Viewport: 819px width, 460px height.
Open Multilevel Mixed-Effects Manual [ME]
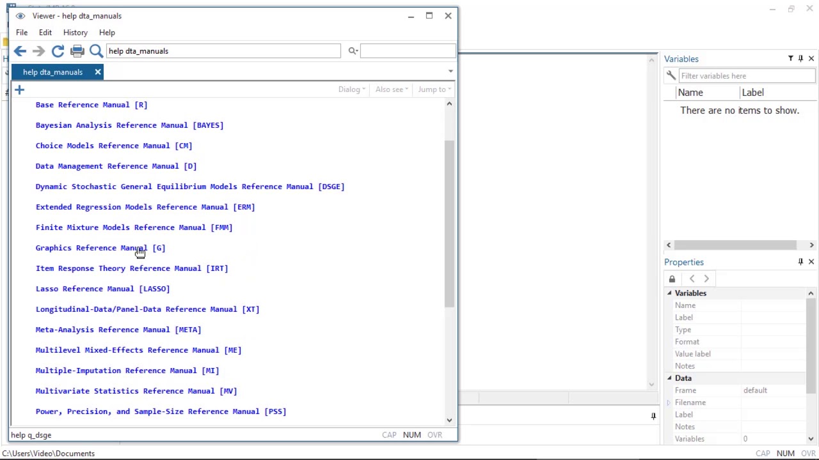139,350
